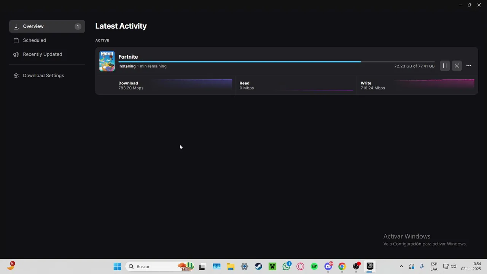Open File Explorer from taskbar
This screenshot has width=487, height=274.
coord(230,266)
